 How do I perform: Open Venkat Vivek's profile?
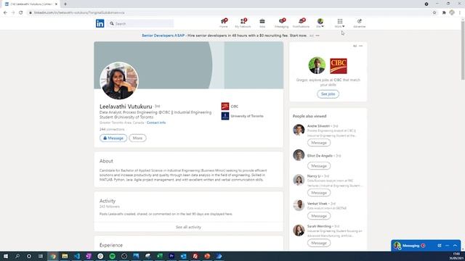point(318,204)
